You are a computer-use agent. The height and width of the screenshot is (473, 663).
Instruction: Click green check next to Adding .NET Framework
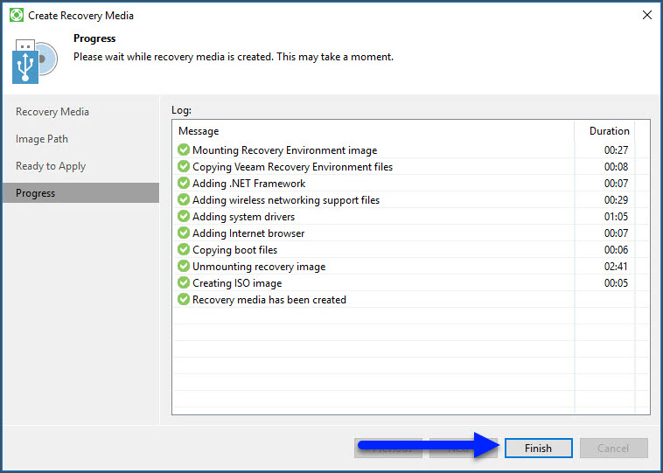(x=184, y=184)
